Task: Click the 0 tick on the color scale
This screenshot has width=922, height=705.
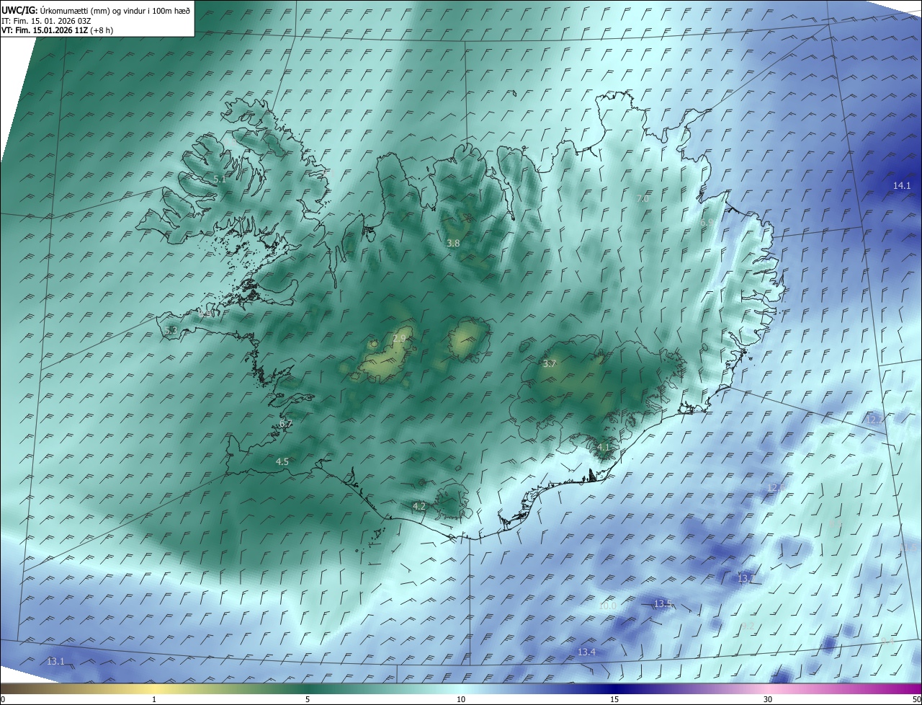Action: tap(3, 699)
